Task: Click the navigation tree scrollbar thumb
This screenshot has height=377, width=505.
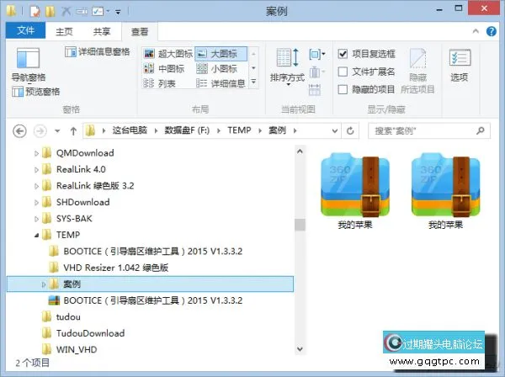Action: 300,225
